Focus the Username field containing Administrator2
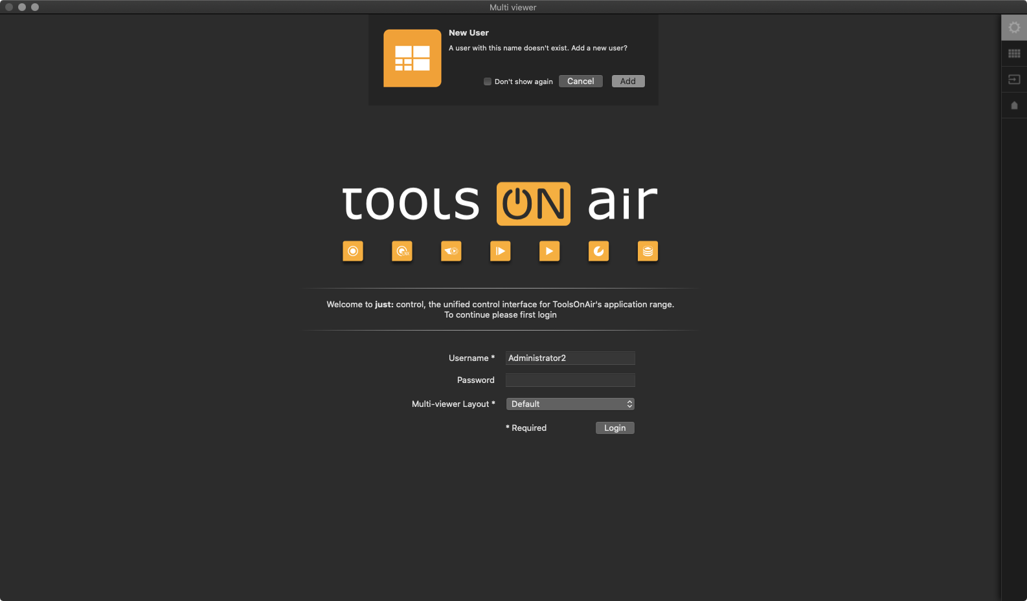 click(570, 358)
